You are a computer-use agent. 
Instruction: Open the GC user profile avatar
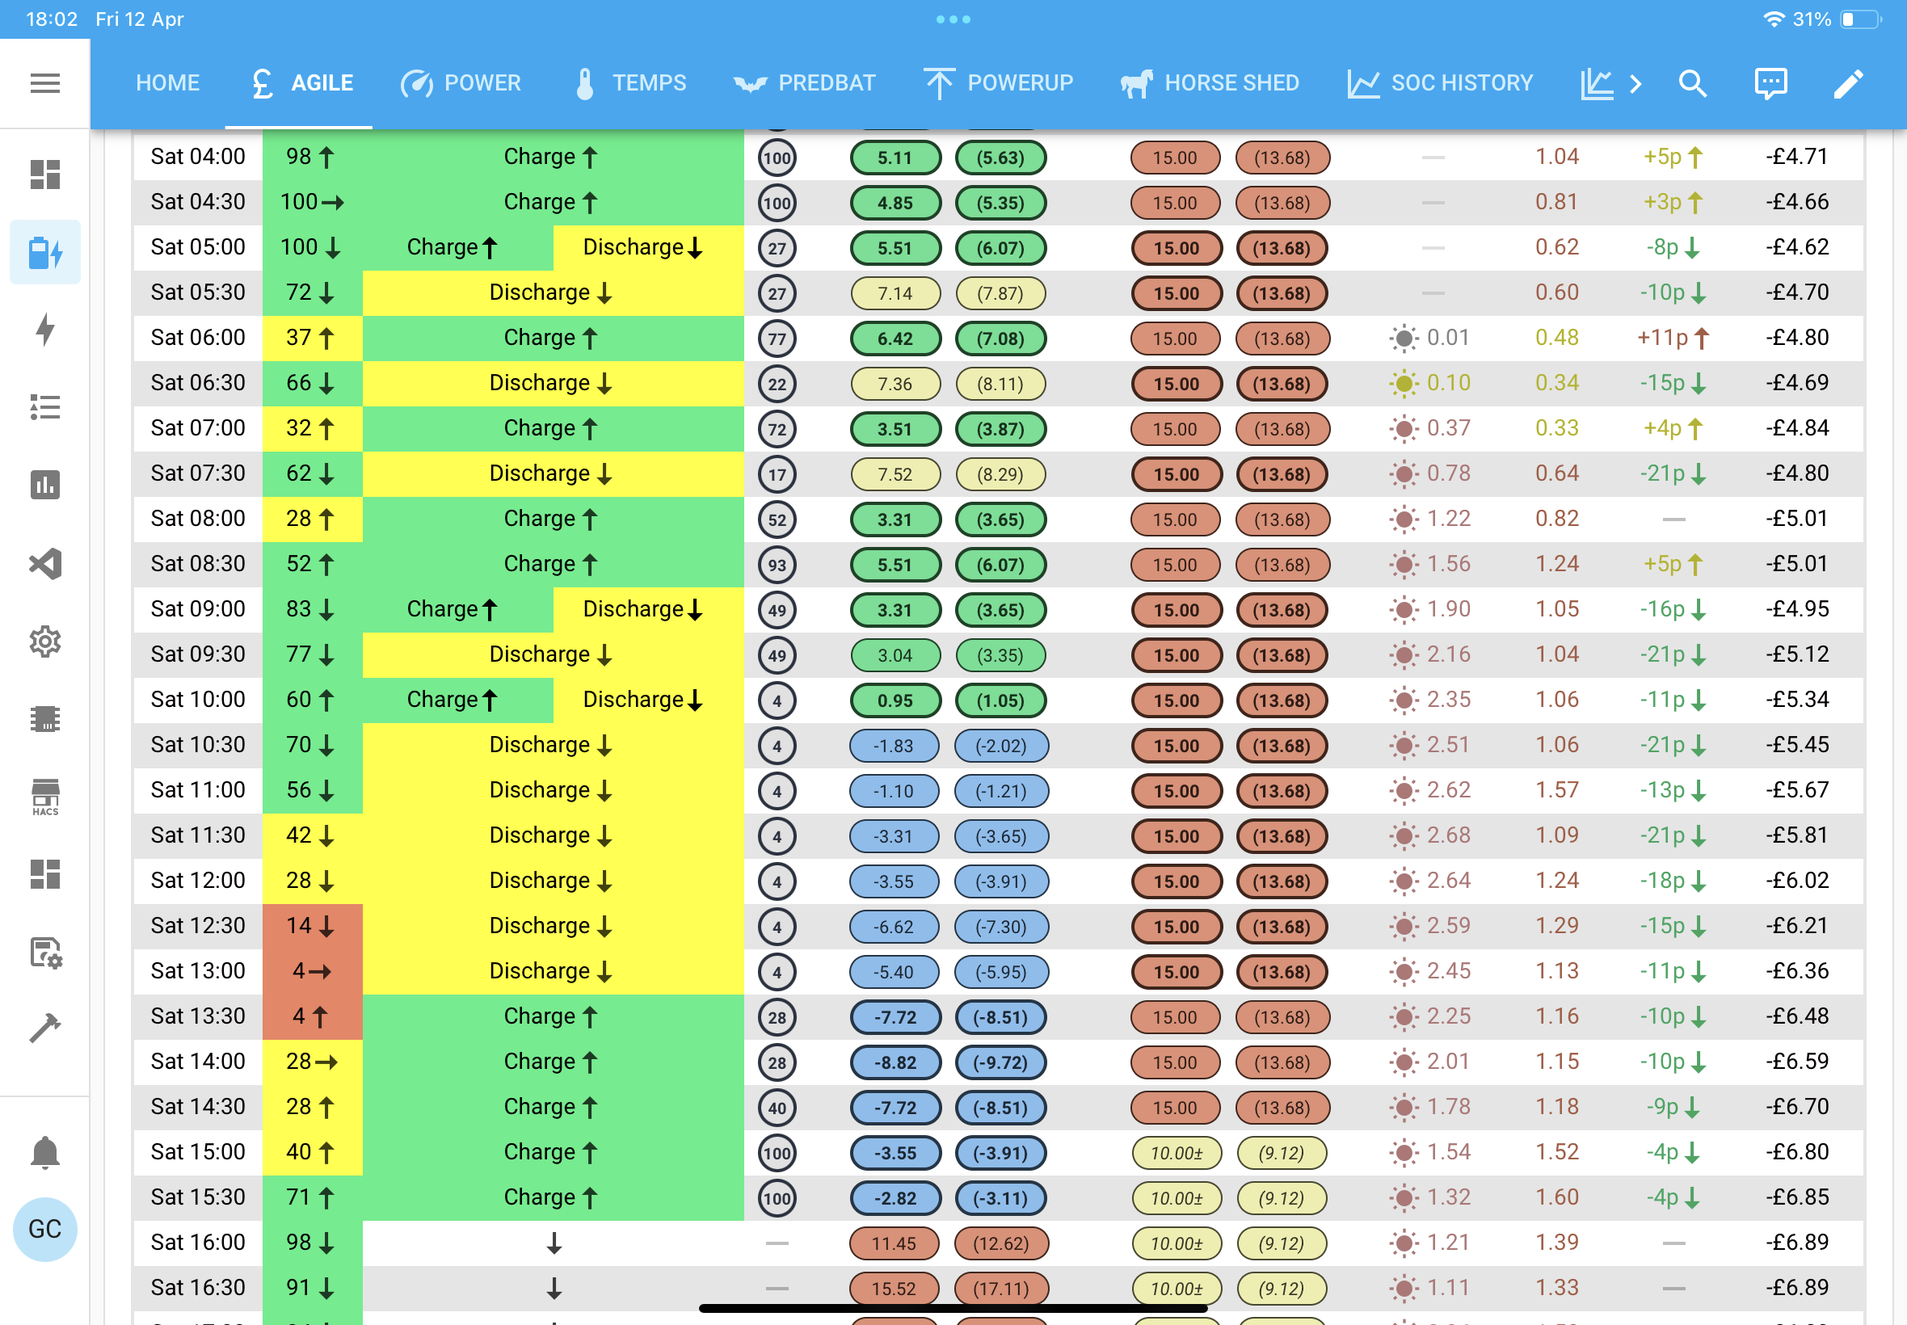pyautogui.click(x=44, y=1229)
